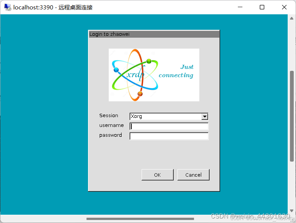Open the Session dropdown arrow
Image resolution: width=296 pixels, height=223 pixels.
point(205,117)
